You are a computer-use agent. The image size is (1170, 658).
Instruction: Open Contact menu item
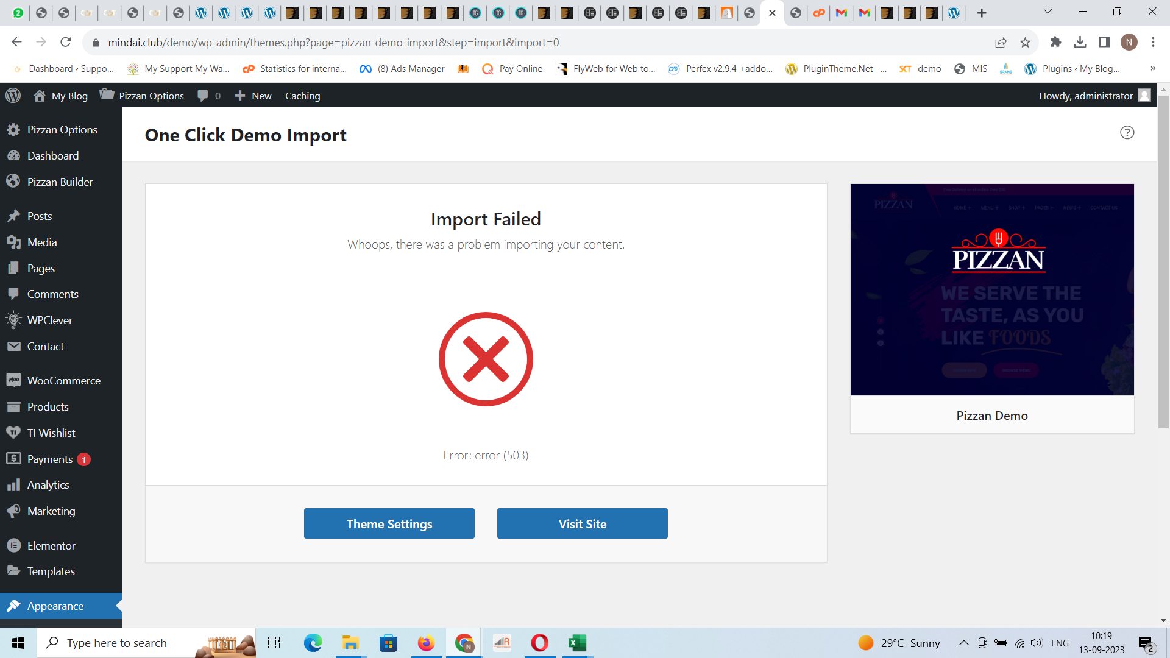point(61,347)
